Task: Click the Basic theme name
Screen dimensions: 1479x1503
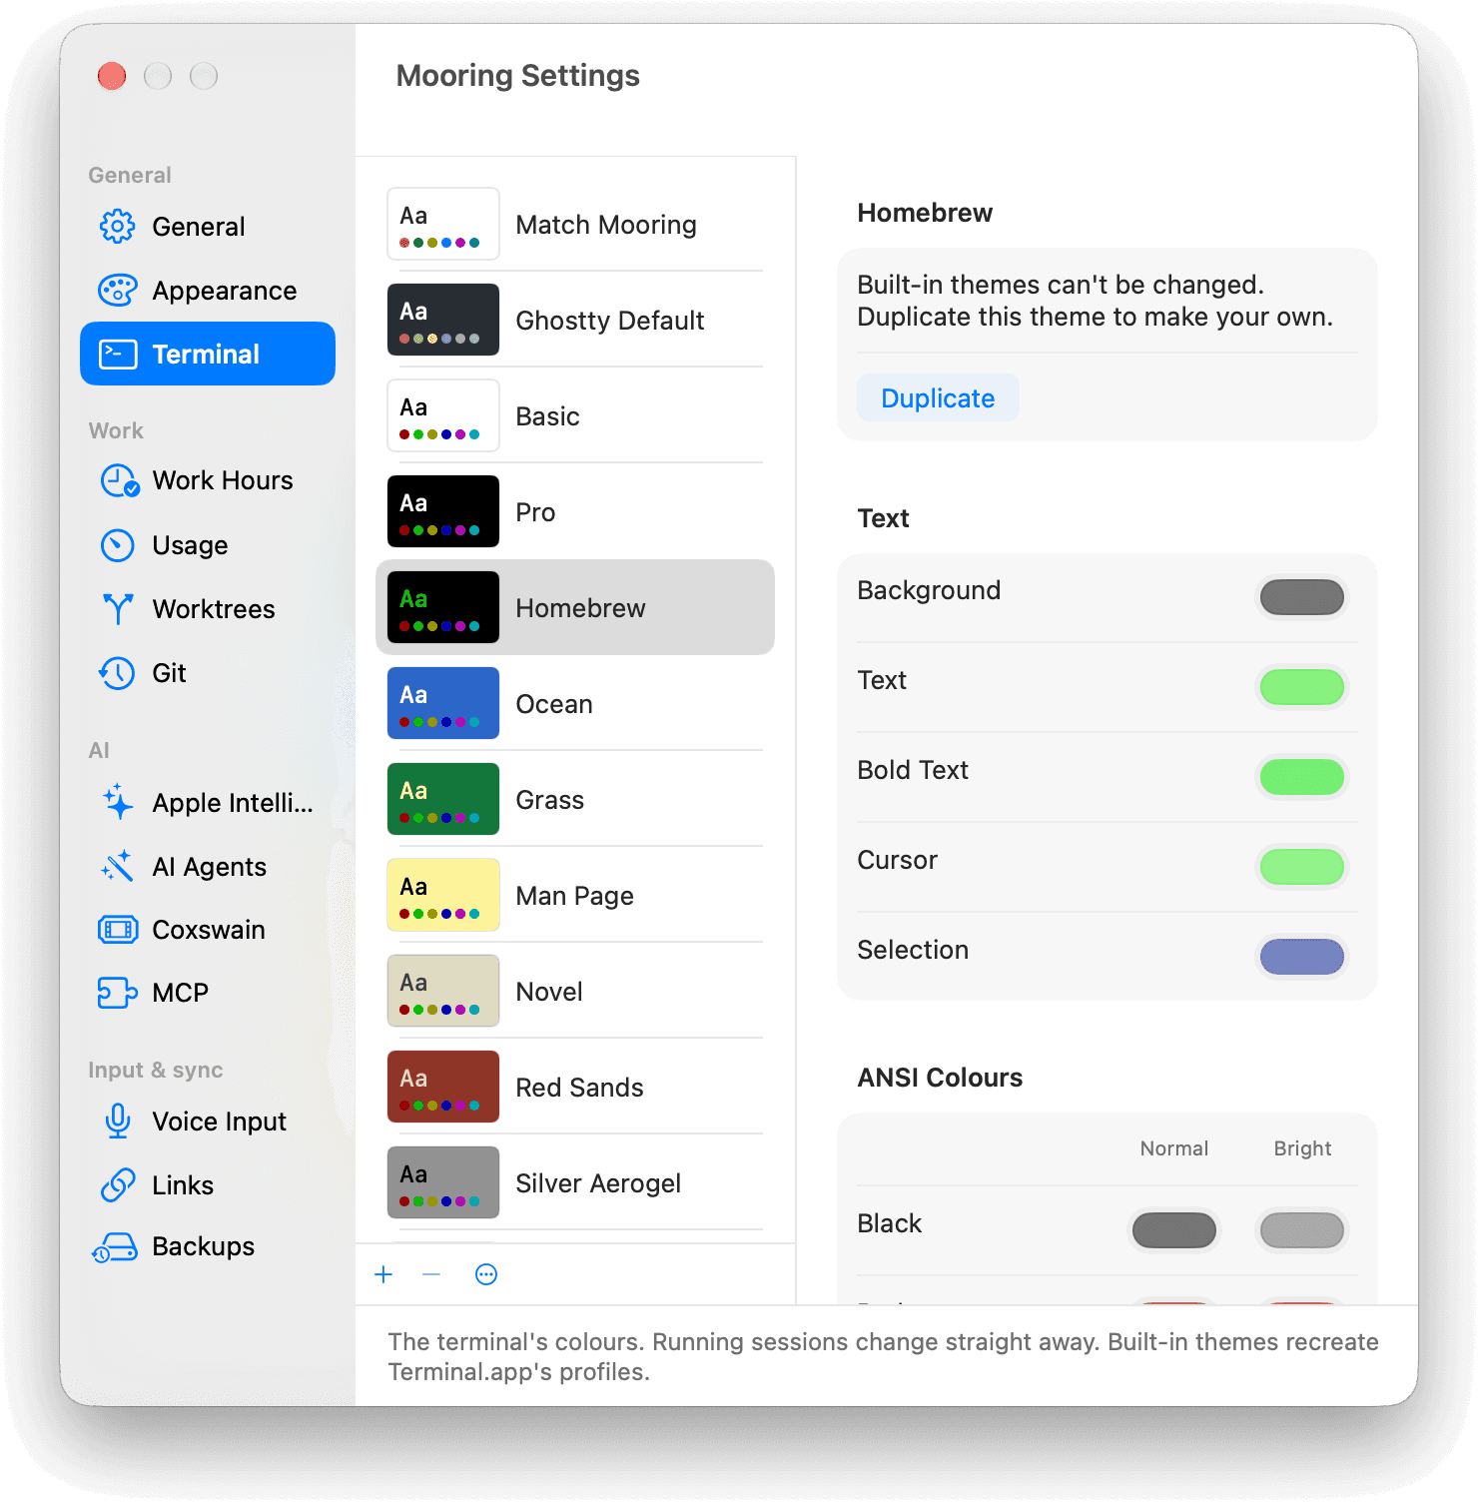Action: (548, 416)
